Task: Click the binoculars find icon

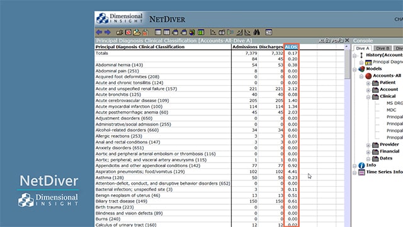Action: (256, 32)
